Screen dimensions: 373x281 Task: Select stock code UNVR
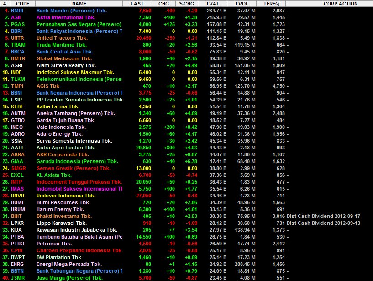point(18,196)
